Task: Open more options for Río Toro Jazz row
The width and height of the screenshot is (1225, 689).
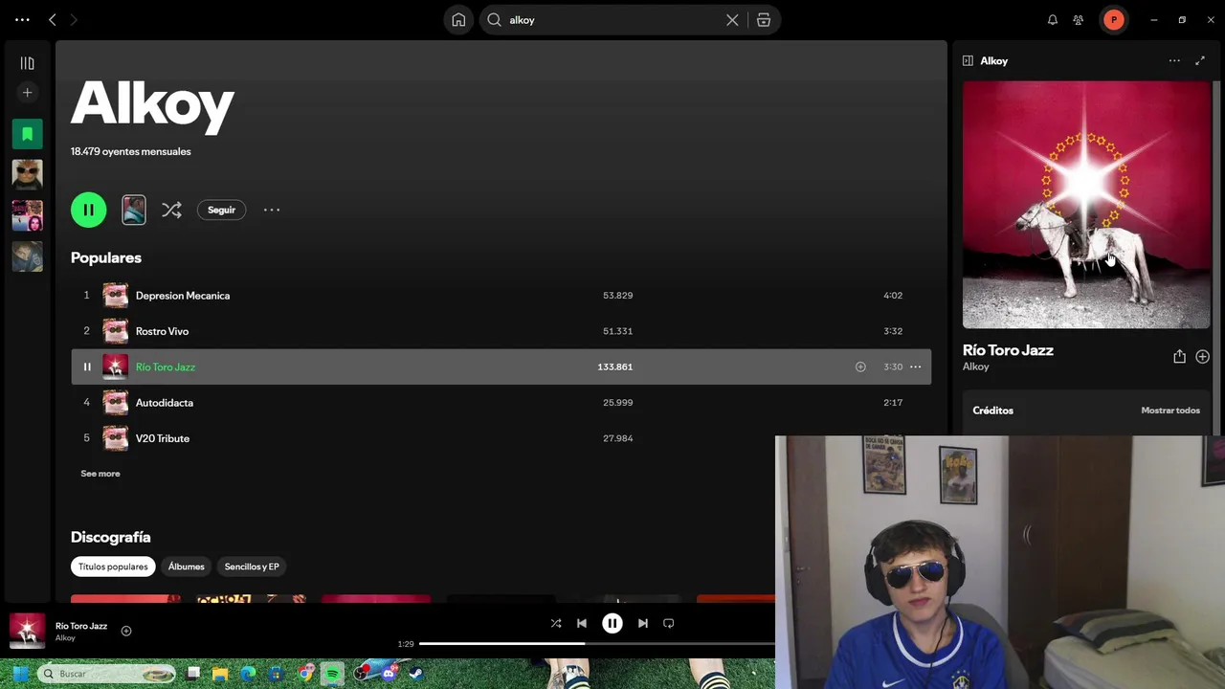Action: 915,367
